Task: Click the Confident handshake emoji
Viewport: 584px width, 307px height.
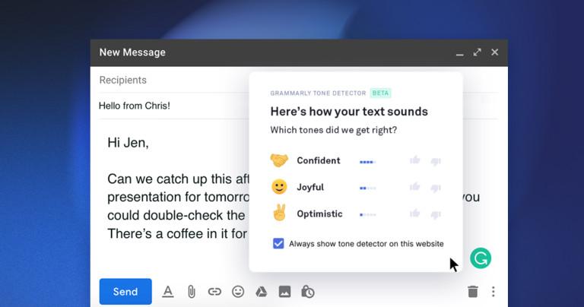Action: pyautogui.click(x=279, y=160)
